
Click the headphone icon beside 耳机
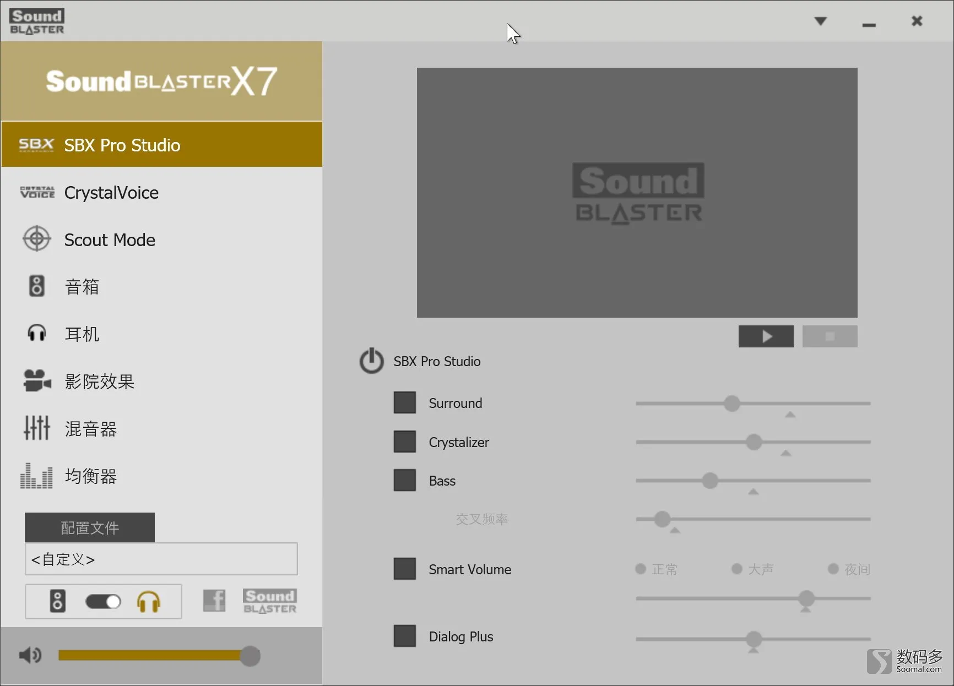37,333
